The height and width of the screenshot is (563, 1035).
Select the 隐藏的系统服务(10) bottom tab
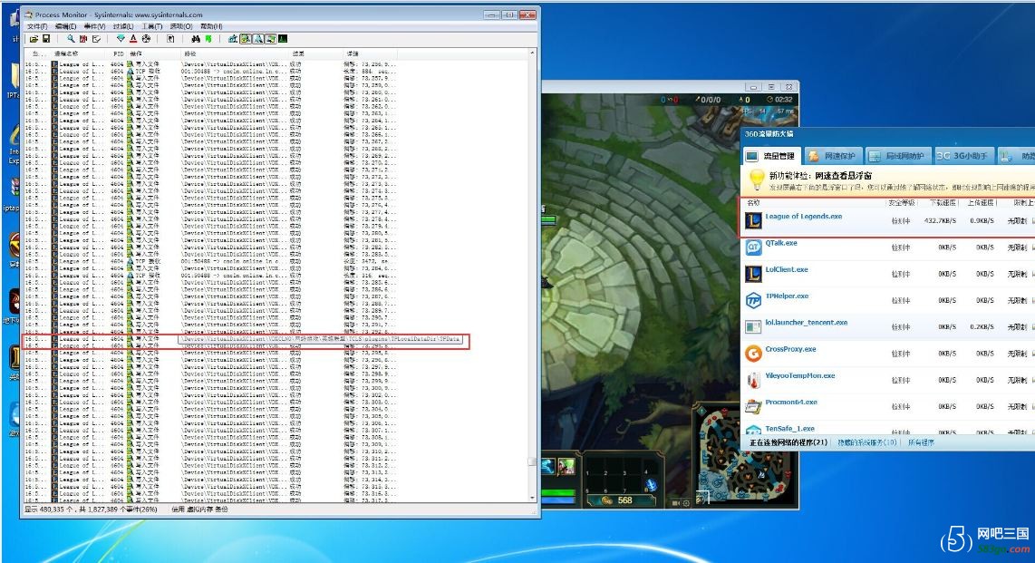(867, 442)
